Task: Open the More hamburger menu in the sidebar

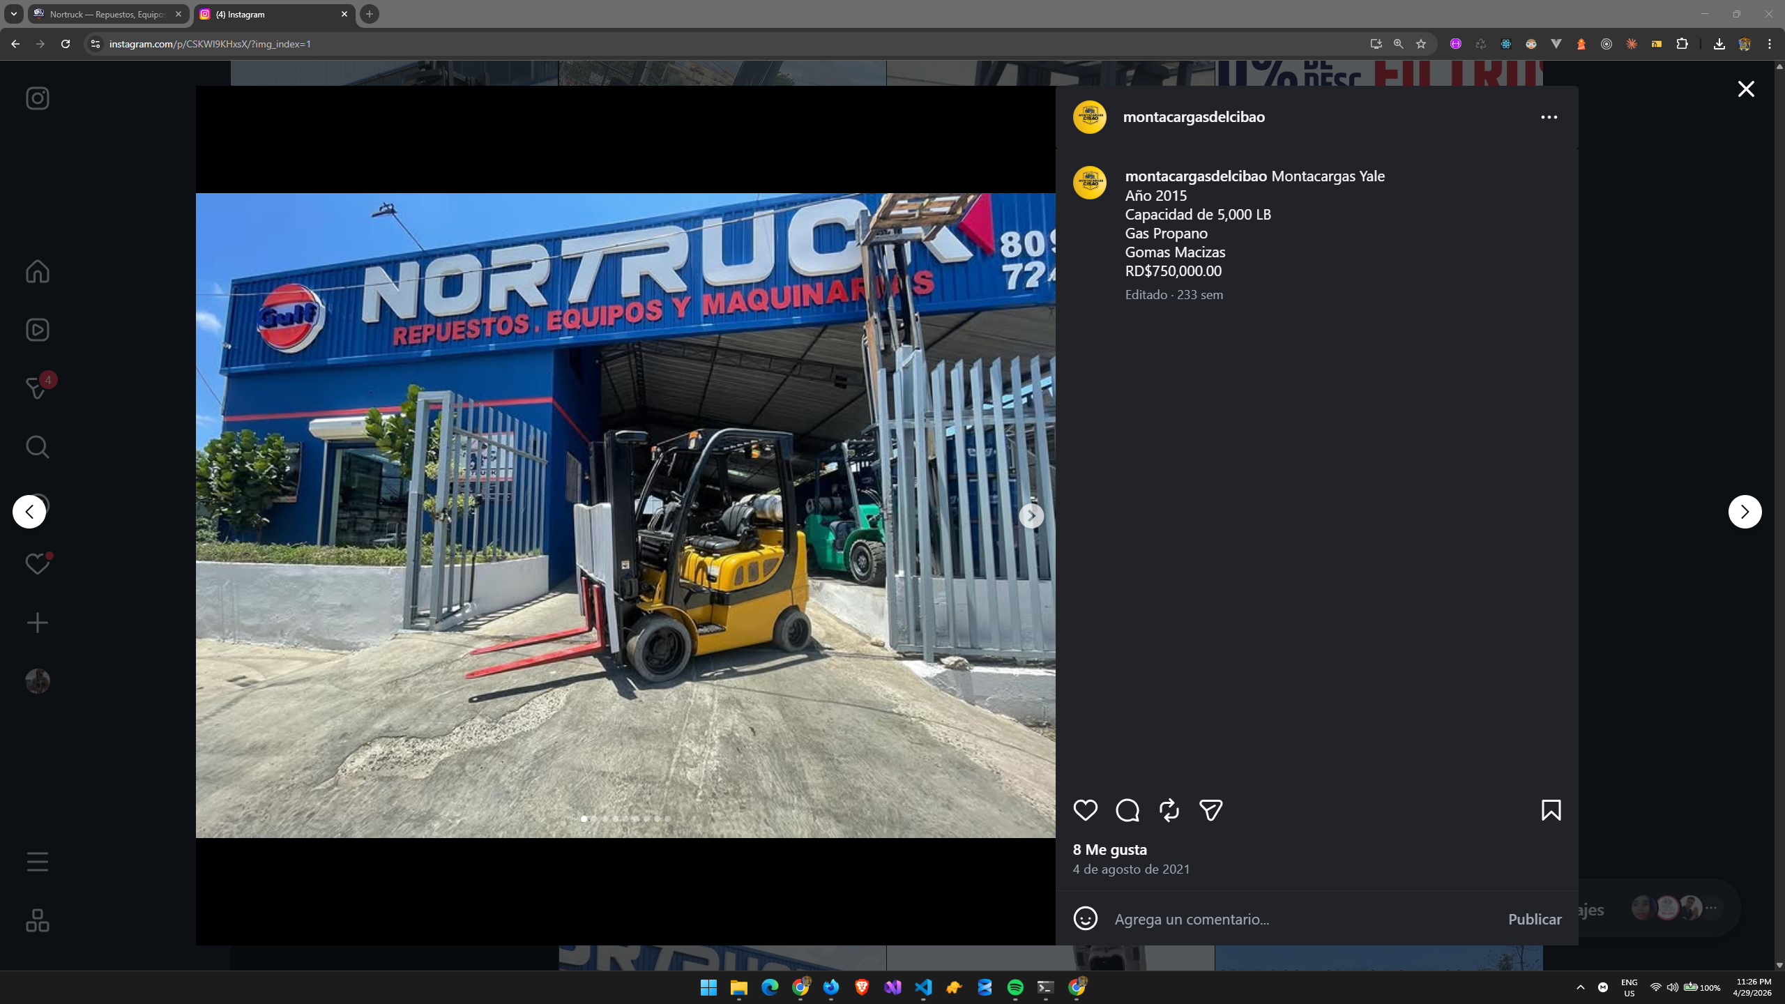Action: coord(38,862)
